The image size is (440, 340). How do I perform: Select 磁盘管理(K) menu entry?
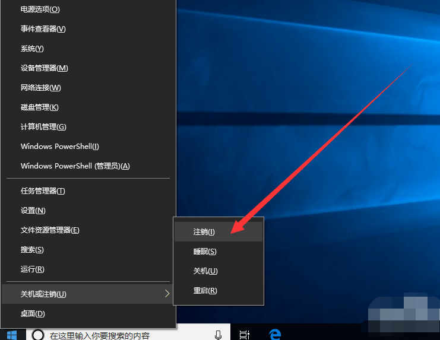pos(40,107)
